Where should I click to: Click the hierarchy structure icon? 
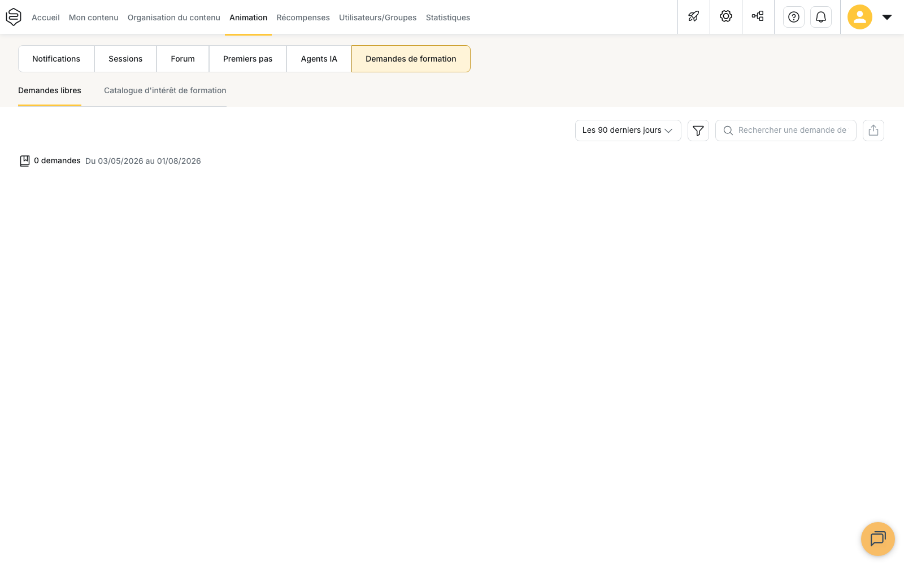point(758,16)
